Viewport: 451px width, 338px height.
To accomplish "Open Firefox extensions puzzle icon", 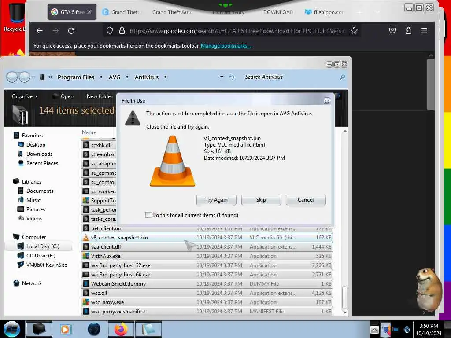I will [408, 30].
